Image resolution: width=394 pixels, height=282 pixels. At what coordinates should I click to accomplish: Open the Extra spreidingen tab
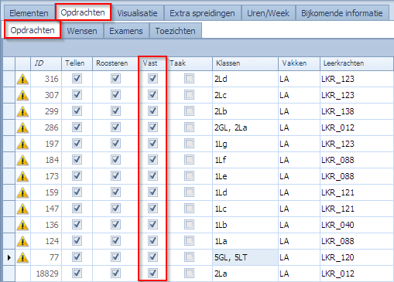click(202, 13)
